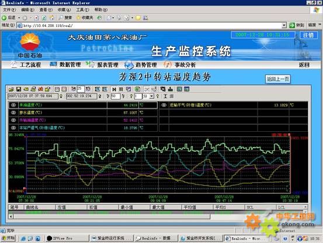The height and width of the screenshot is (243, 323).
Task: Toggle visibility eye for 来油温度 curve
Action: tap(13, 105)
